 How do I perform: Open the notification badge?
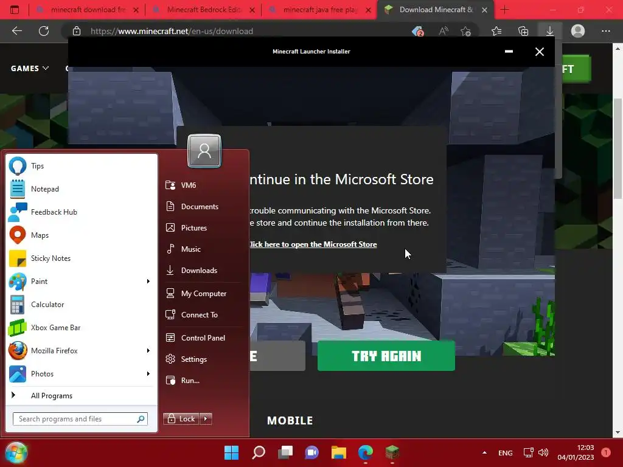606,452
